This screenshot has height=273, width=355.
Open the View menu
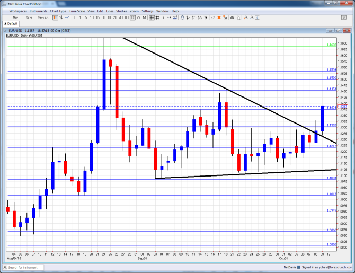coord(91,11)
